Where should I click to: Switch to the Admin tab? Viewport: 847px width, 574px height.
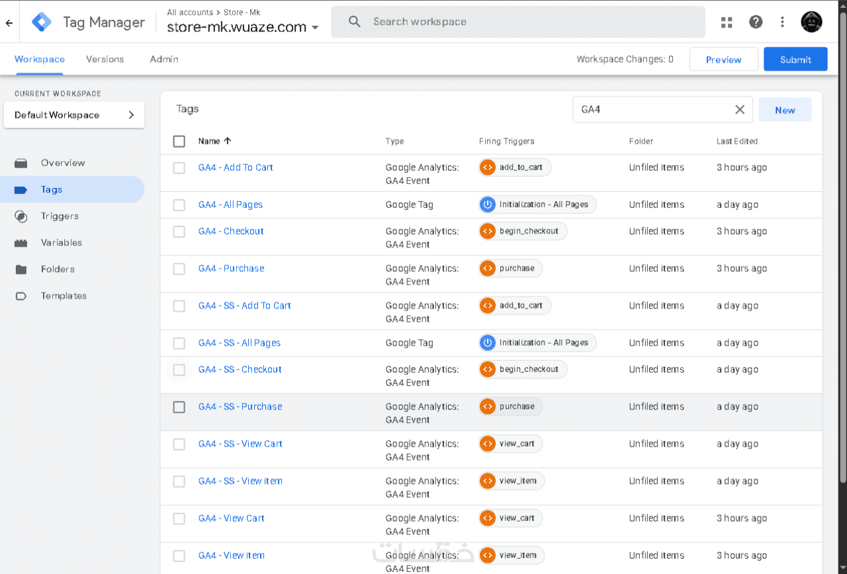point(164,59)
